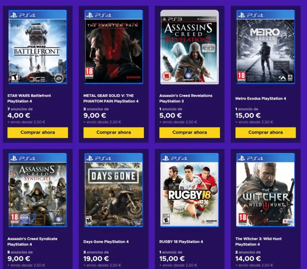Open METAL GEAR SOLID V title link
This screenshot has width=307, height=269.
point(111,99)
